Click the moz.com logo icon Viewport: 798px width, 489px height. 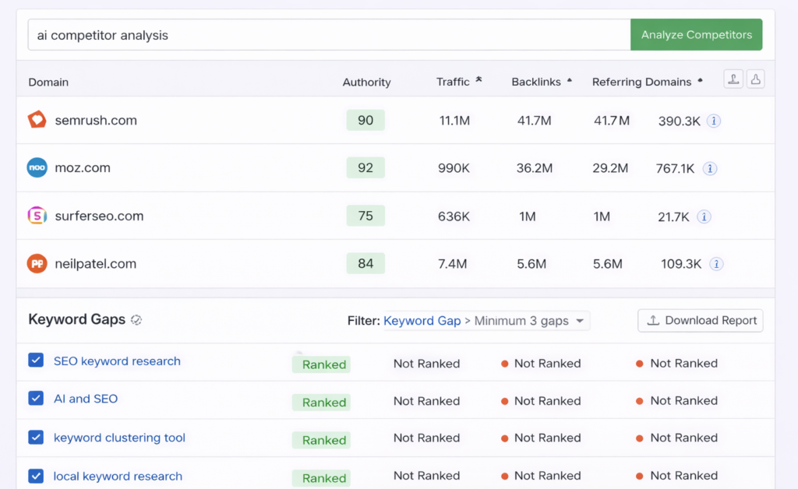[37, 167]
